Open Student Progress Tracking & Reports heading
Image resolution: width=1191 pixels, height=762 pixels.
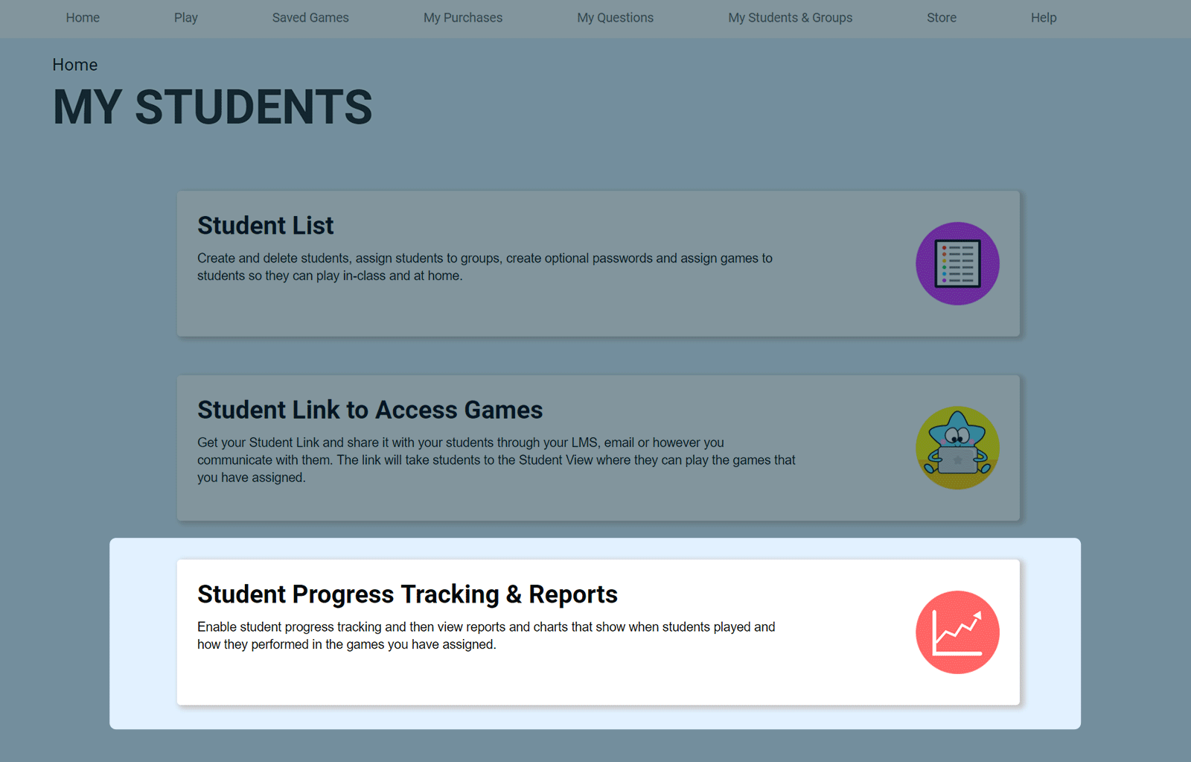407,594
